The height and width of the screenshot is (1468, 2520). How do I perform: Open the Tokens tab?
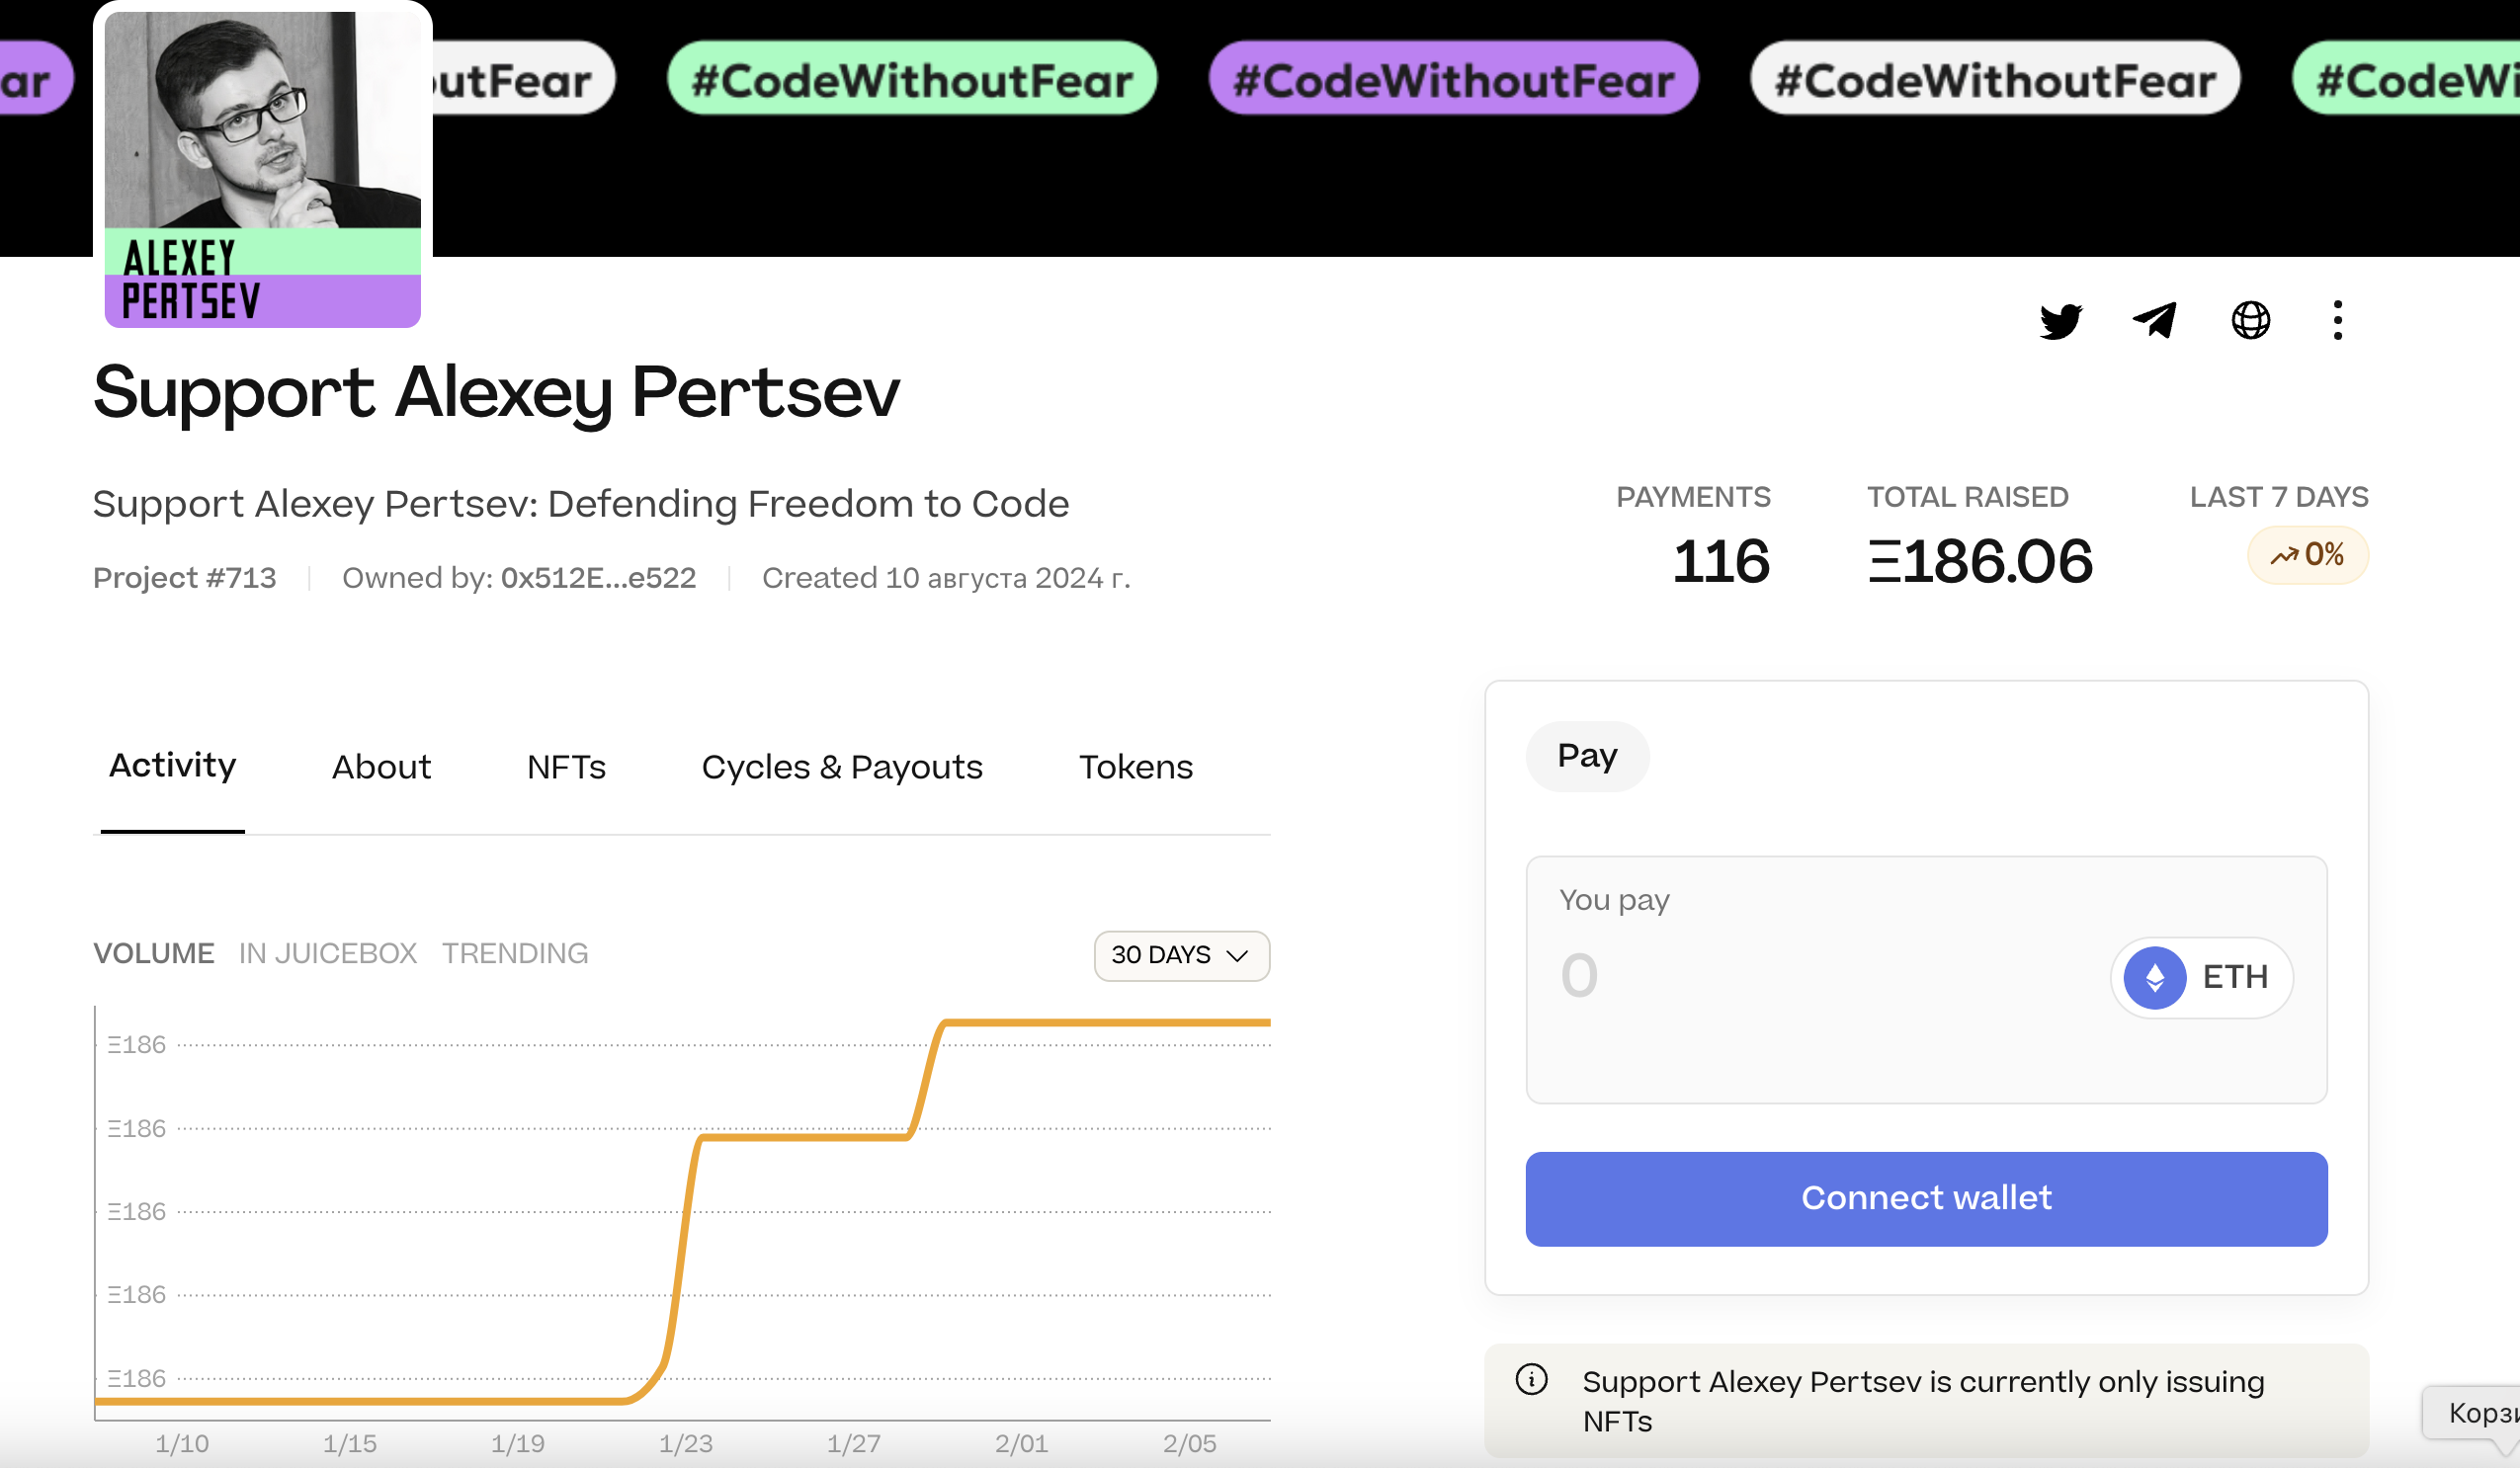[1135, 768]
